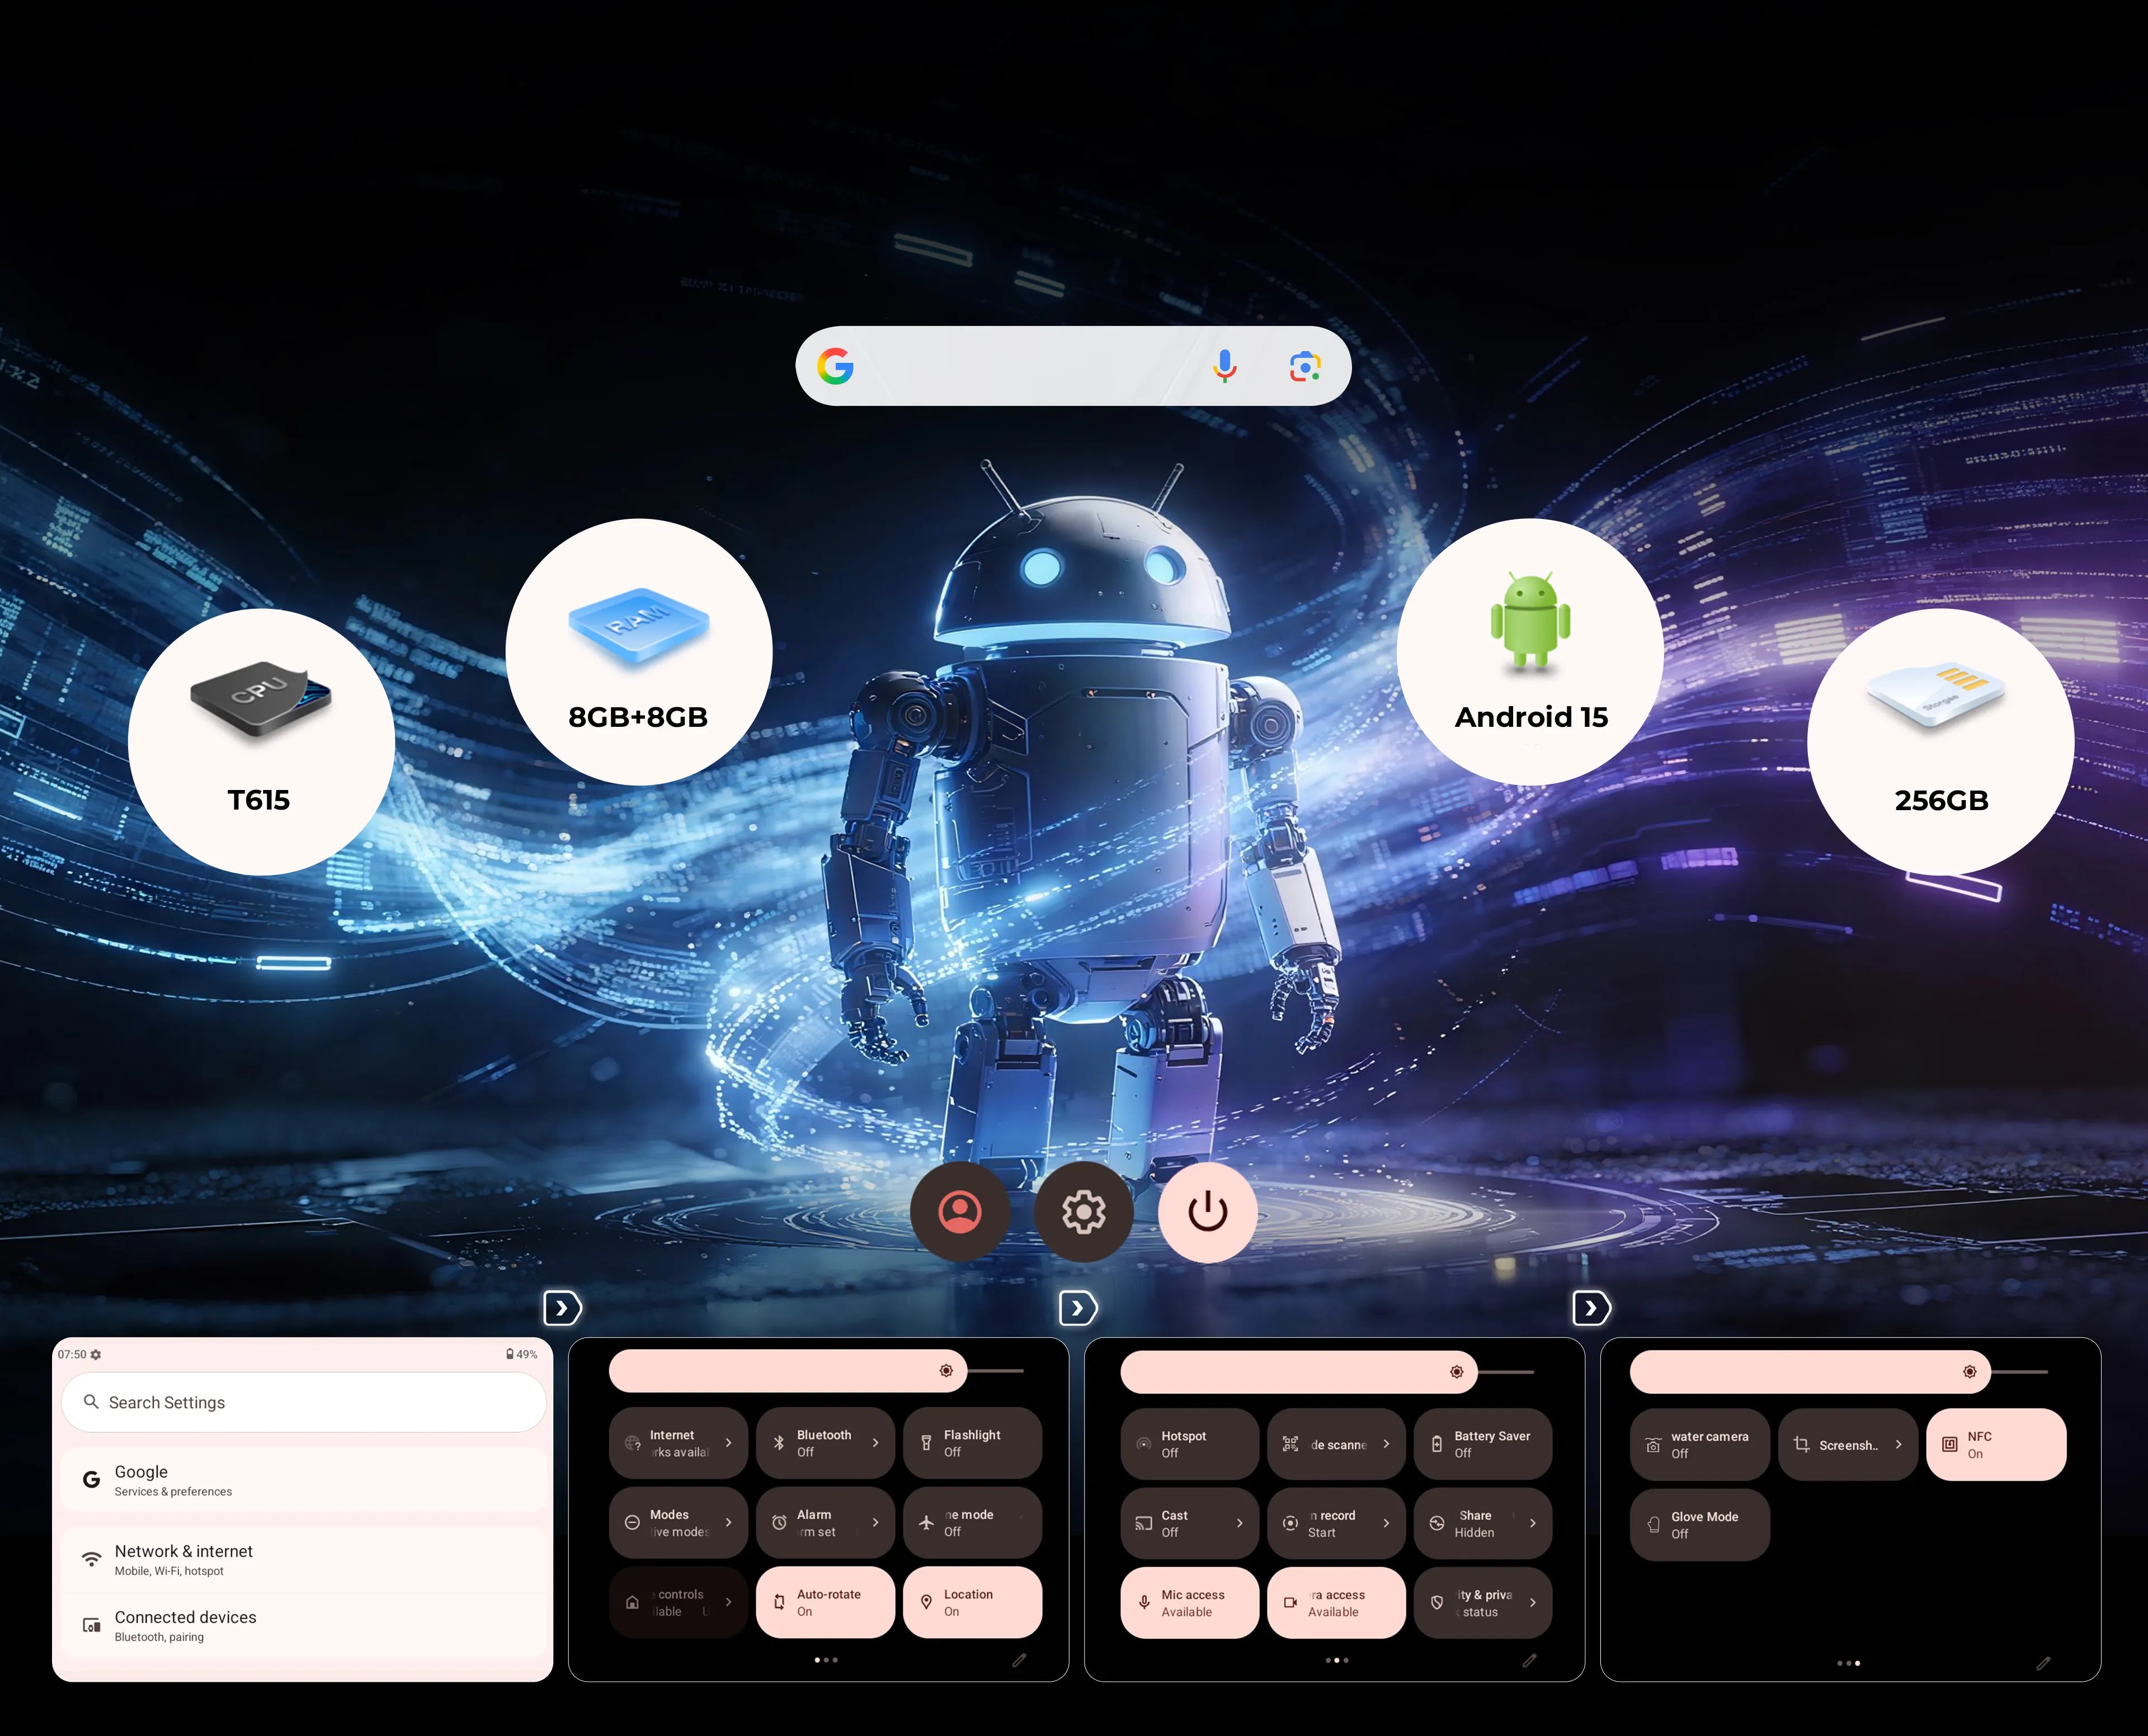Viewport: 2148px width, 1736px height.
Task: Open Google Lens from the search bar
Action: (x=1304, y=366)
